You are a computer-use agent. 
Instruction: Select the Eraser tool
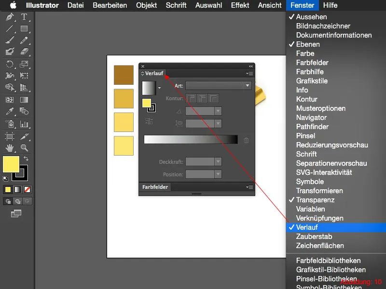(x=24, y=52)
